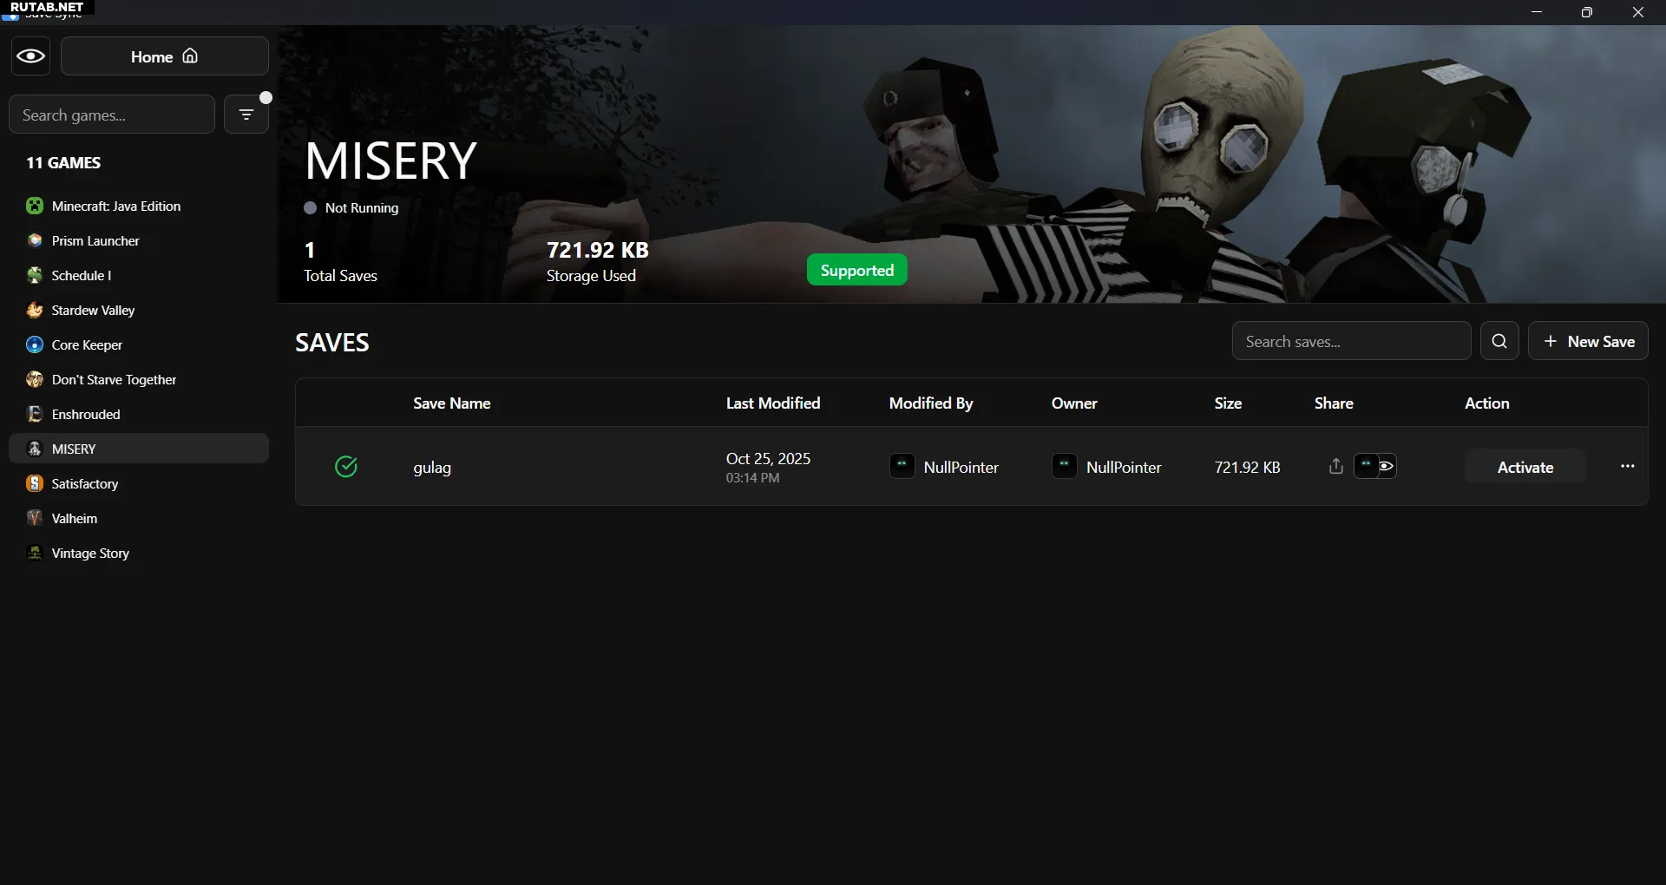Click the NullPointer avatar under Modified By
Image resolution: width=1666 pixels, height=885 pixels.
click(x=902, y=467)
